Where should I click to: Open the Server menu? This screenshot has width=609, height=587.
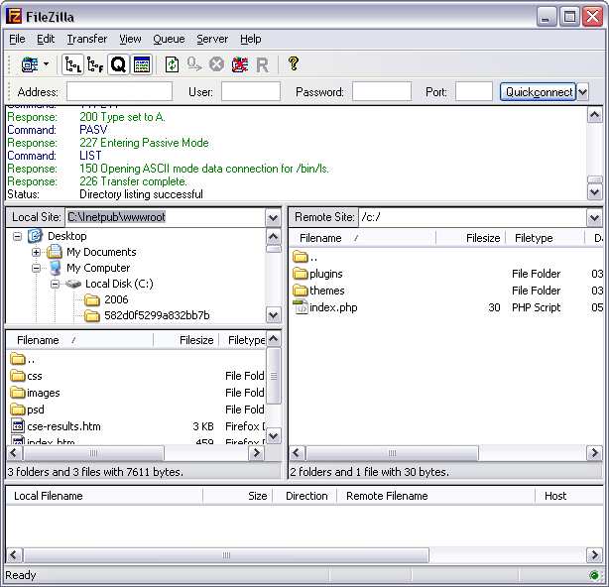(x=212, y=39)
